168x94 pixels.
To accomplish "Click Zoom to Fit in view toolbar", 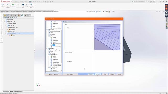I will click(87, 11).
